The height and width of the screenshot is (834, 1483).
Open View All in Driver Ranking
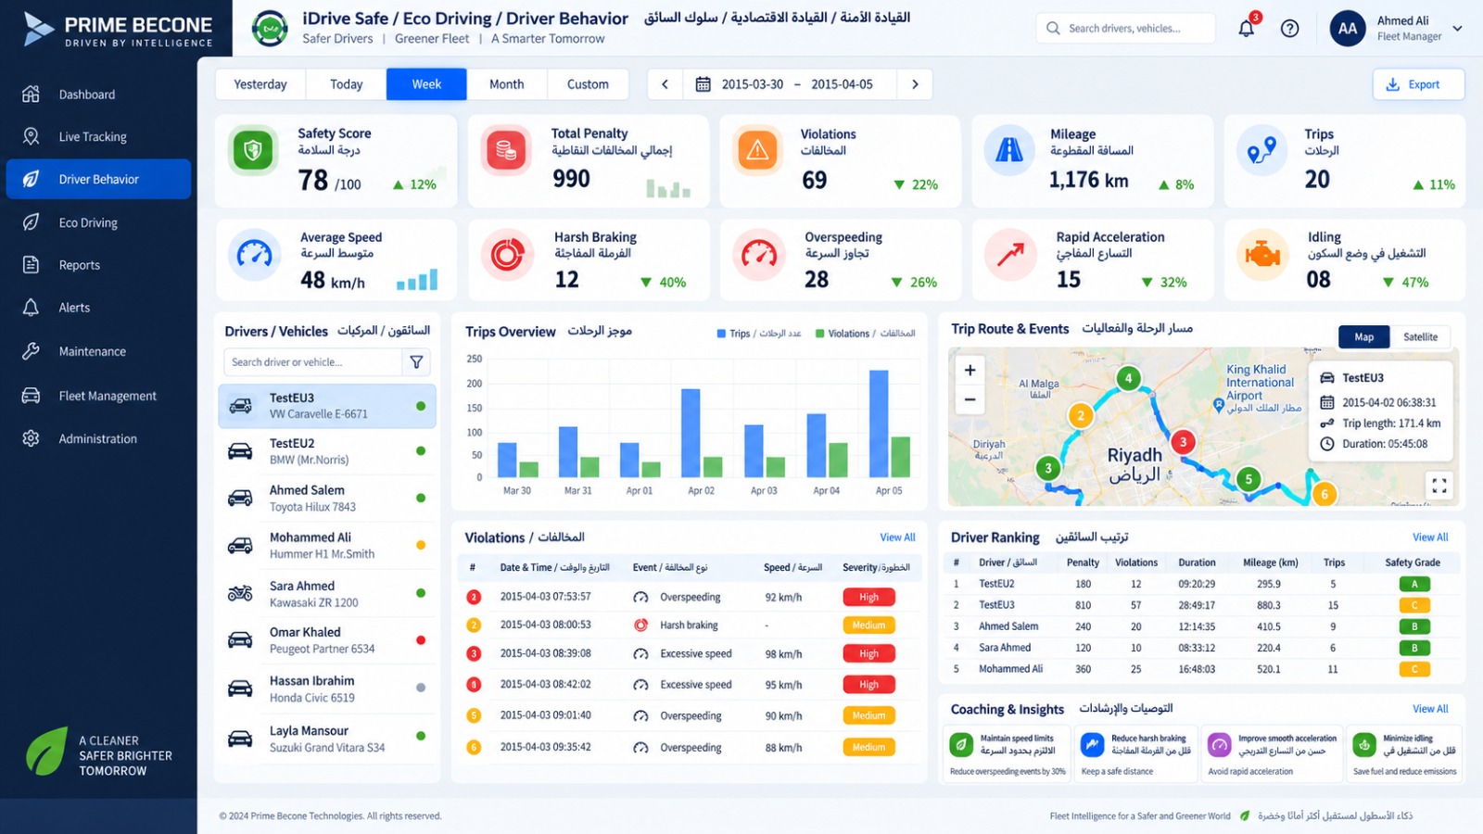[1430, 537]
